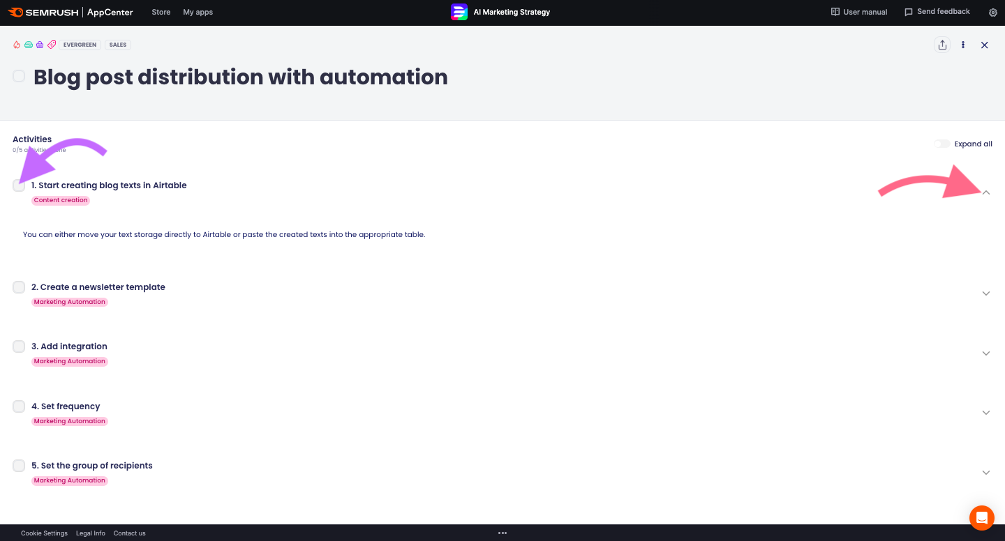Open the orange chat support widget

[x=981, y=518]
